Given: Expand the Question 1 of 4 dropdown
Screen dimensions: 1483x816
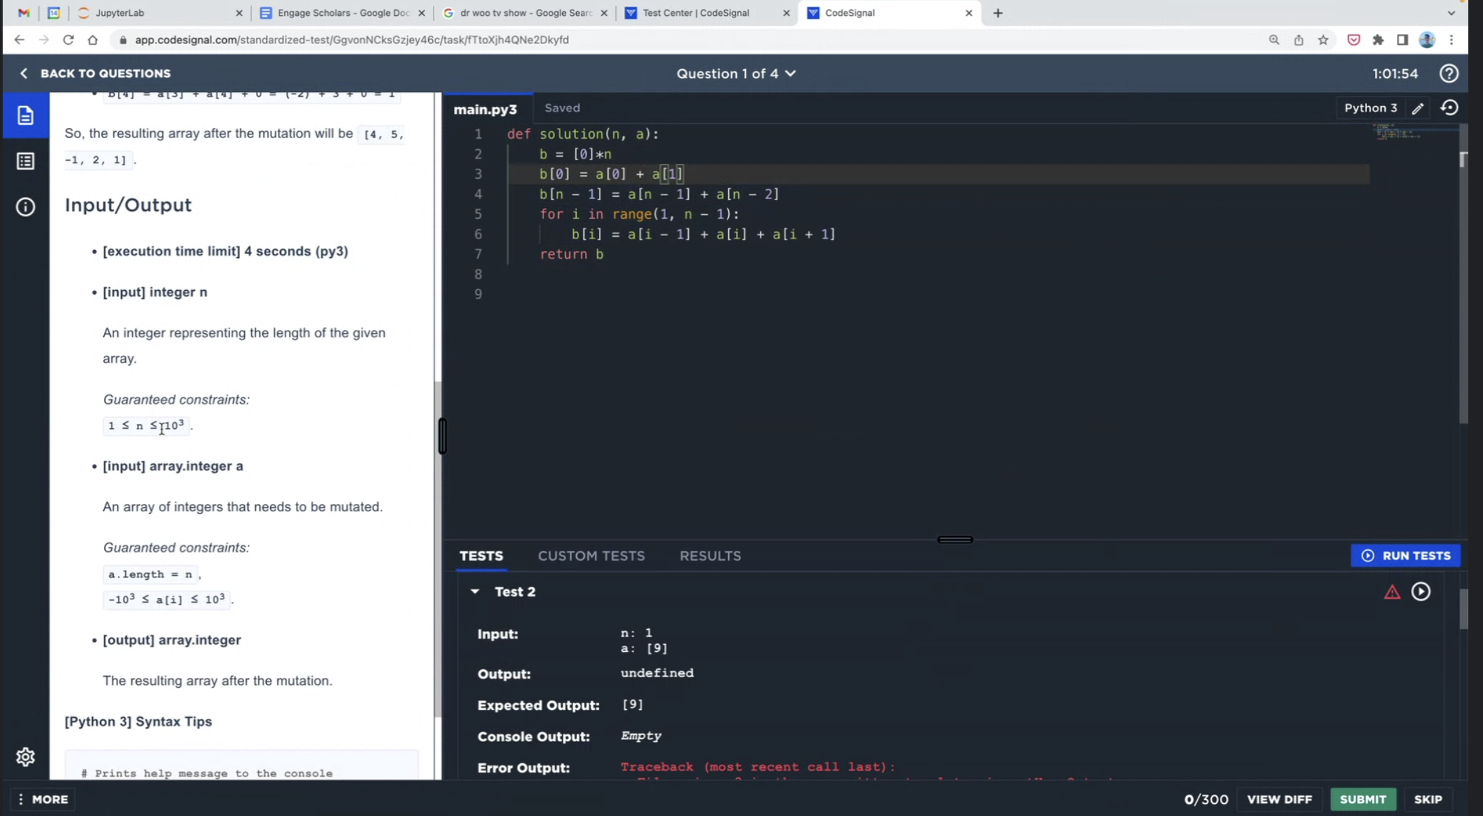Looking at the screenshot, I should [736, 73].
